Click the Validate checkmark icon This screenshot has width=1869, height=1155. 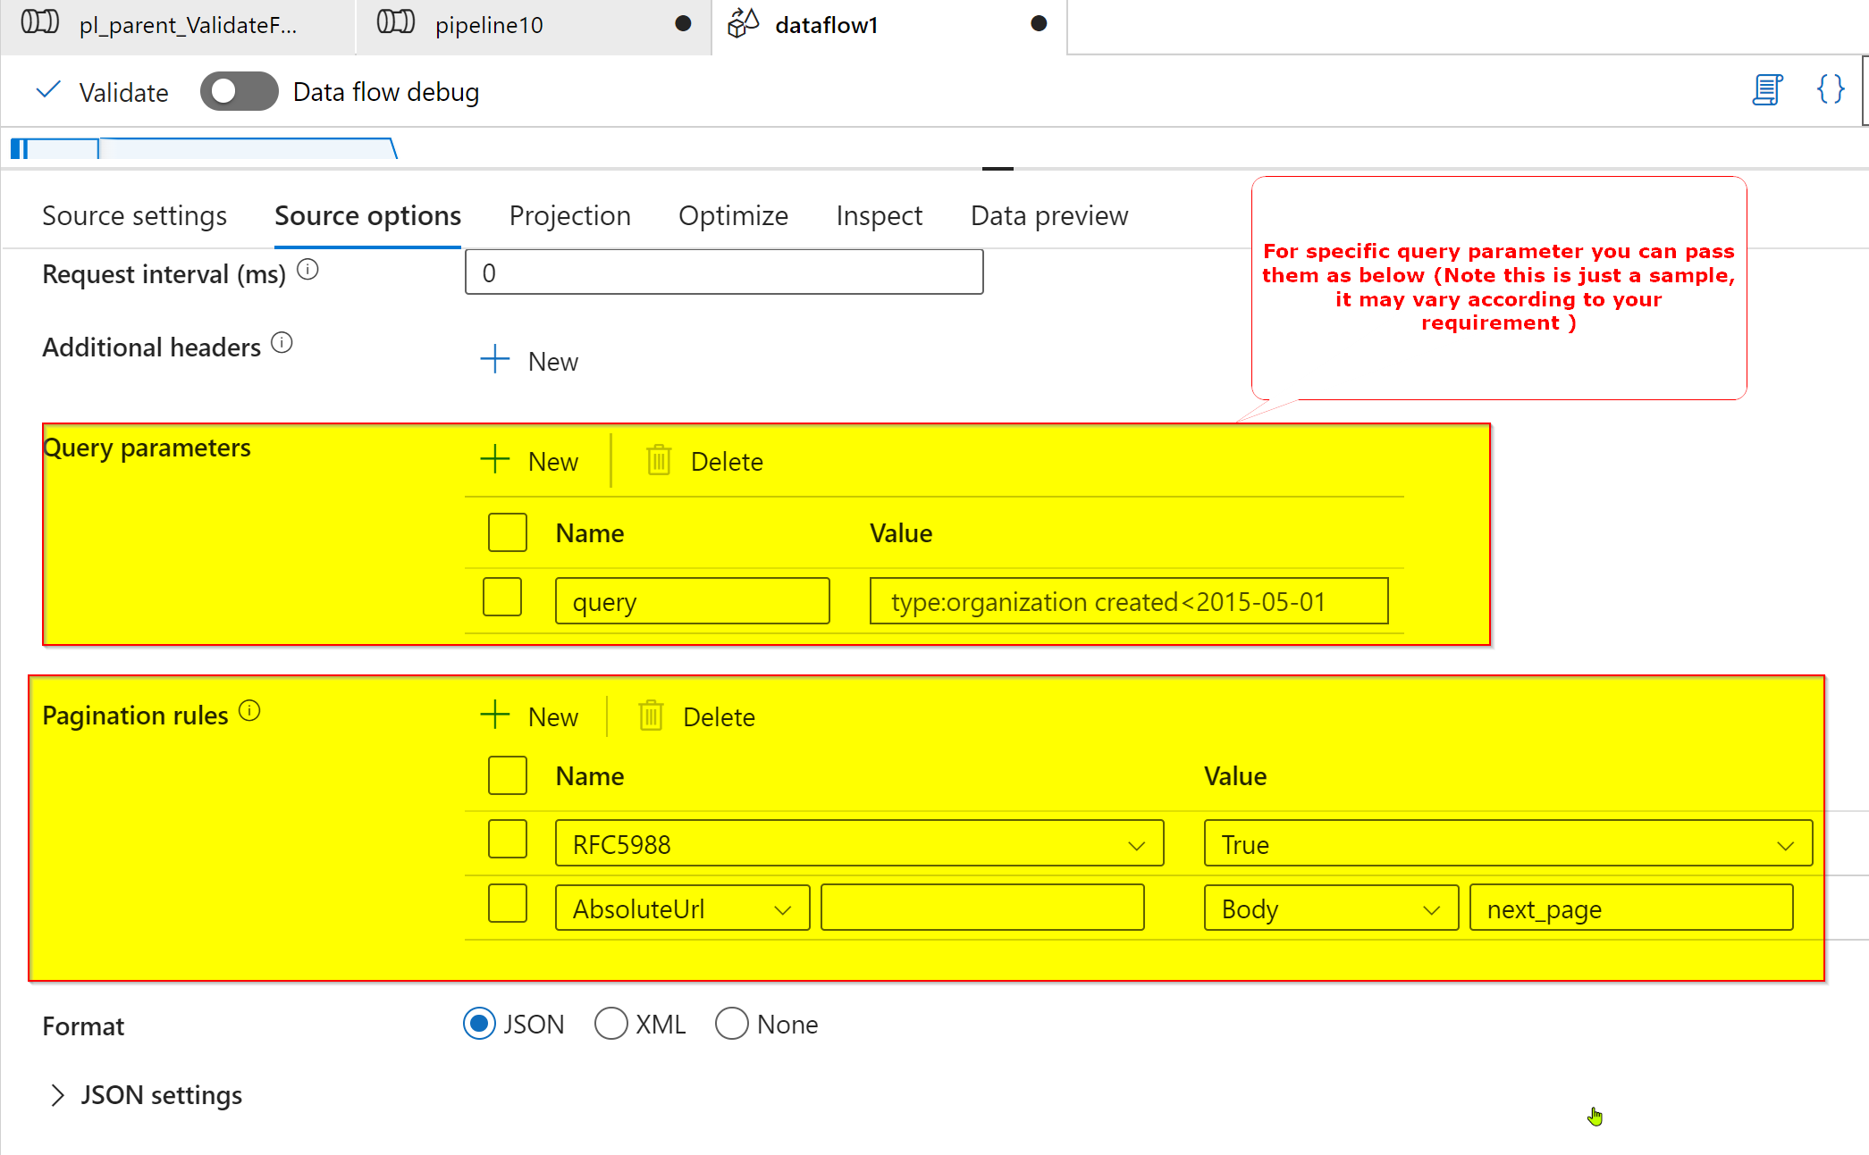(48, 90)
